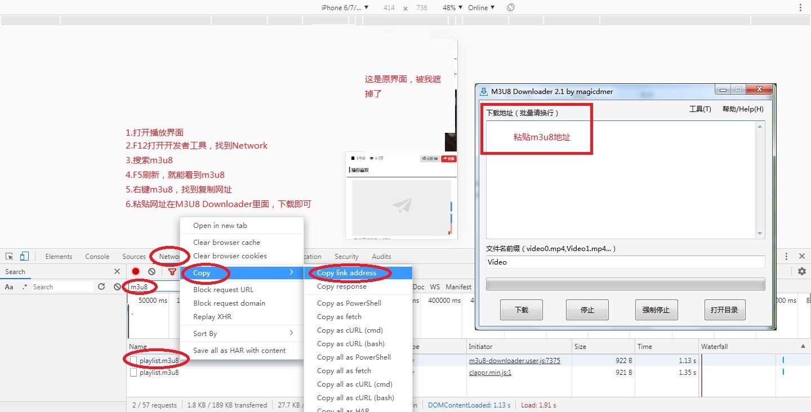Clear the network log with the clear icon
Image resolution: width=811 pixels, height=412 pixels.
[151, 271]
